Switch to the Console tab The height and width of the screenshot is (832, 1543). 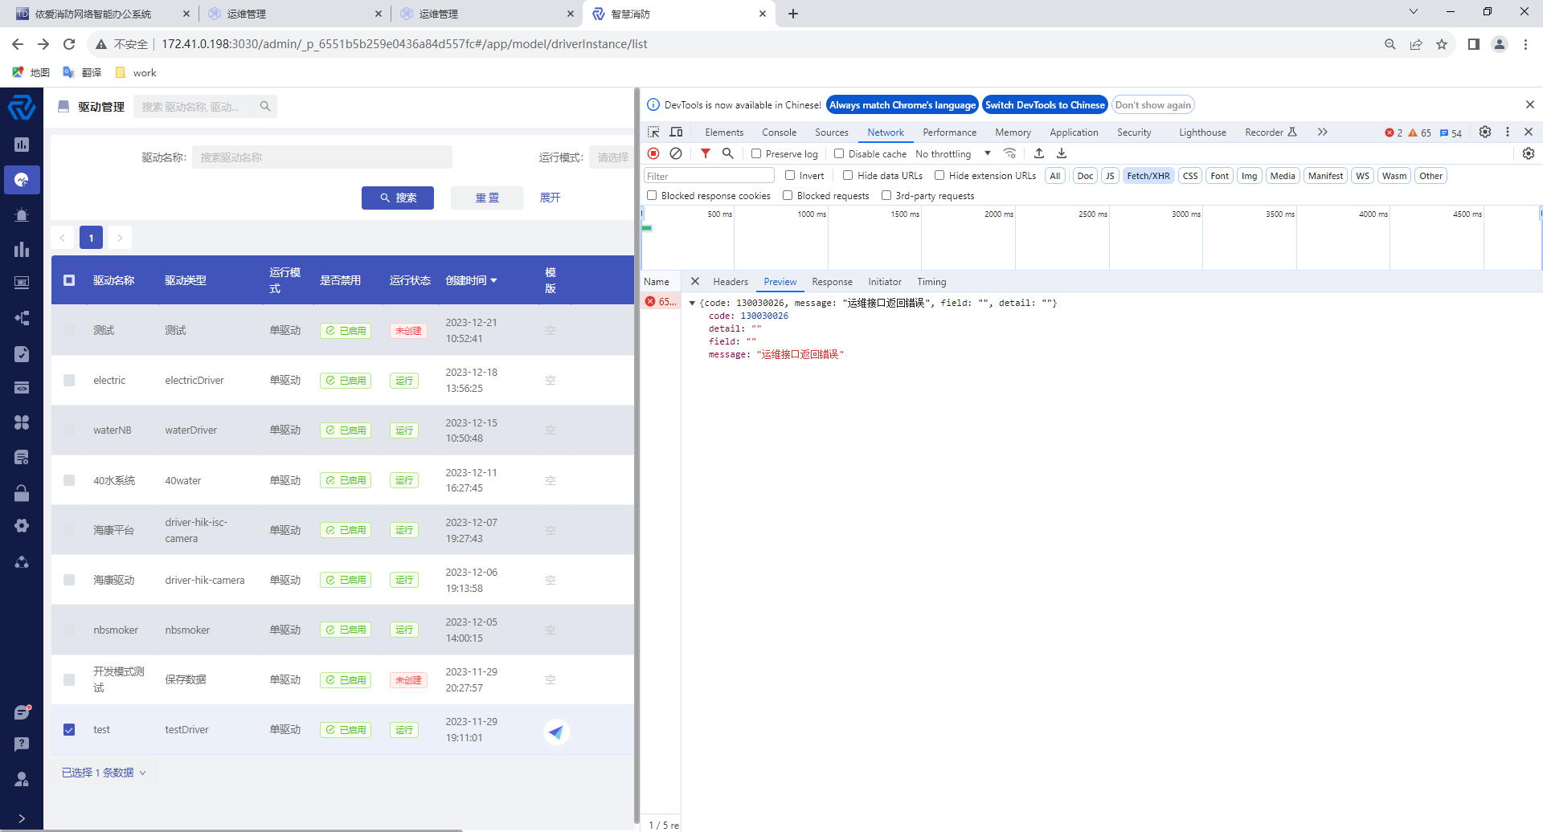[x=779, y=132]
